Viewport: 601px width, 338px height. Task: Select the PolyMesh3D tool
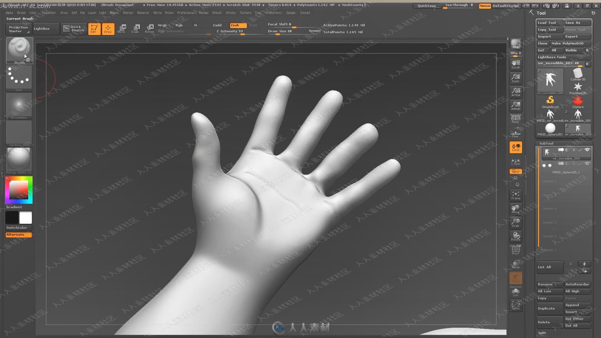pyautogui.click(x=578, y=87)
